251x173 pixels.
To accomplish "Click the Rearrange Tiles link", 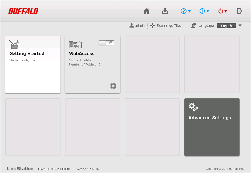I will pyautogui.click(x=169, y=26).
